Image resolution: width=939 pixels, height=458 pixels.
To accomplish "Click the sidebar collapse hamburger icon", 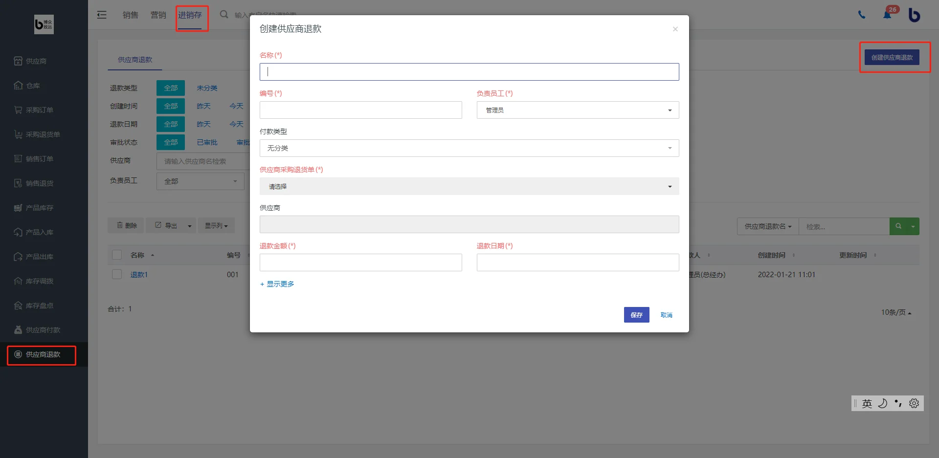I will point(102,15).
